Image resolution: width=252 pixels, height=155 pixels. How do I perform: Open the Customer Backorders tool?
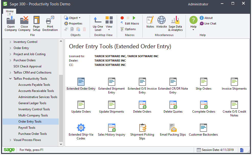[x=203, y=128]
